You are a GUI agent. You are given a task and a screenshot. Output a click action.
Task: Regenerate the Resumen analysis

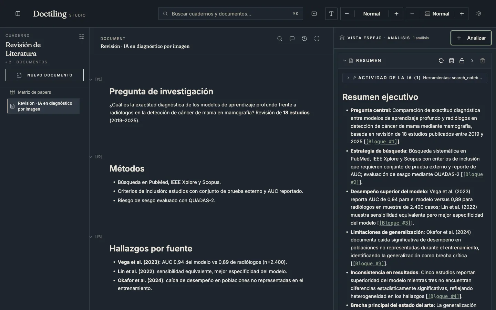441,61
